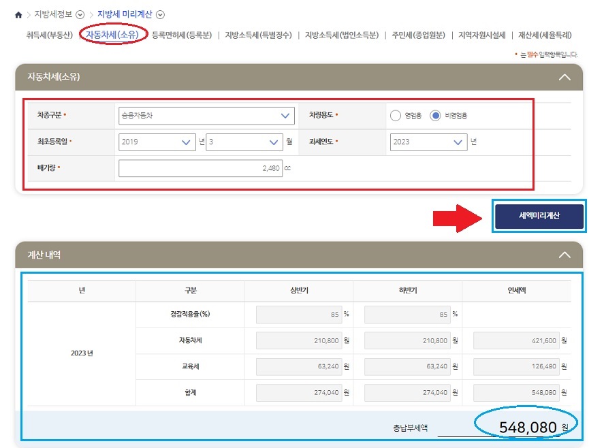Switch to the 자동차세(소유) tab
589x448 pixels.
112,35
